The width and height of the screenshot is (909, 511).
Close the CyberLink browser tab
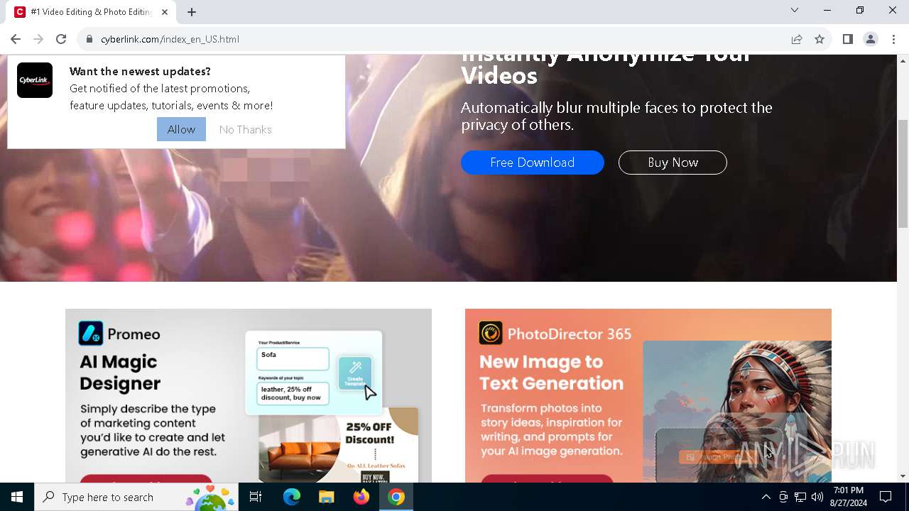(165, 12)
